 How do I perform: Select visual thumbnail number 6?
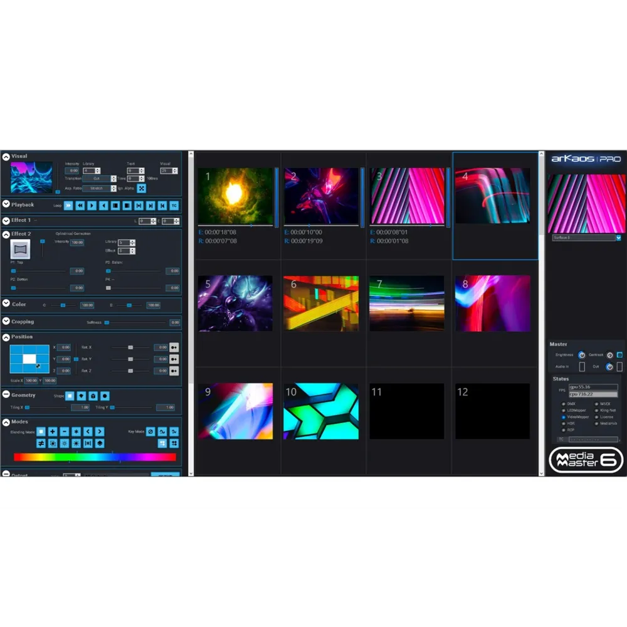pyautogui.click(x=320, y=303)
